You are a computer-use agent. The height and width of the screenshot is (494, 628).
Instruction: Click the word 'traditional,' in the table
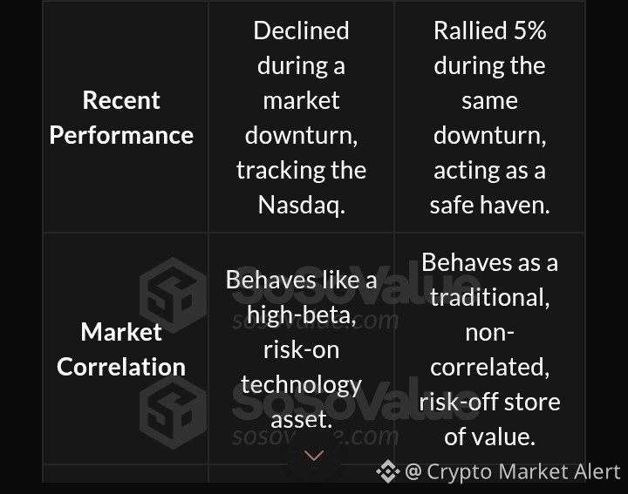pos(489,297)
